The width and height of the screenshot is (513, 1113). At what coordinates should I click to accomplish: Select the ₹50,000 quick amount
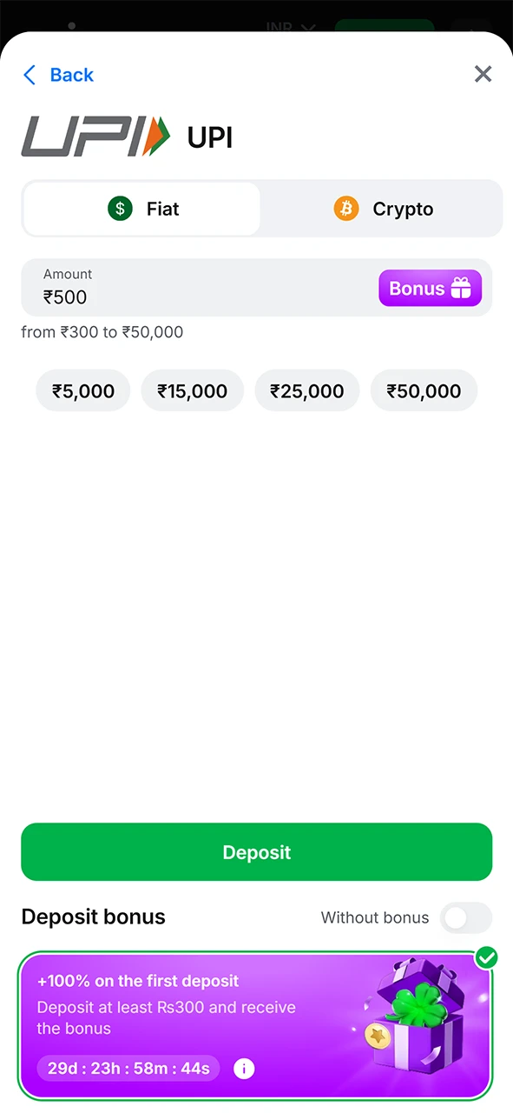[x=424, y=390]
